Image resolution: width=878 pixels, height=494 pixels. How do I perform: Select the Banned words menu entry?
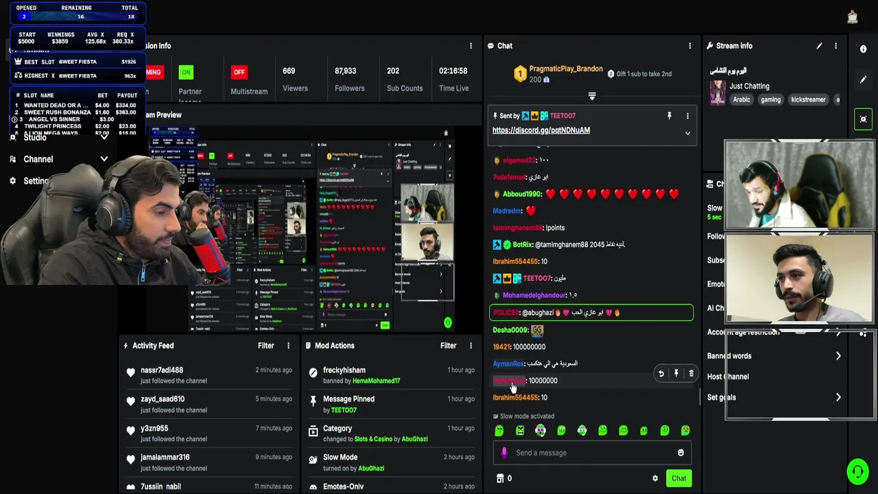pyautogui.click(x=729, y=356)
